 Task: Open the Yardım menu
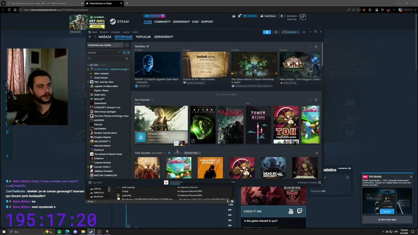[x=135, y=32]
